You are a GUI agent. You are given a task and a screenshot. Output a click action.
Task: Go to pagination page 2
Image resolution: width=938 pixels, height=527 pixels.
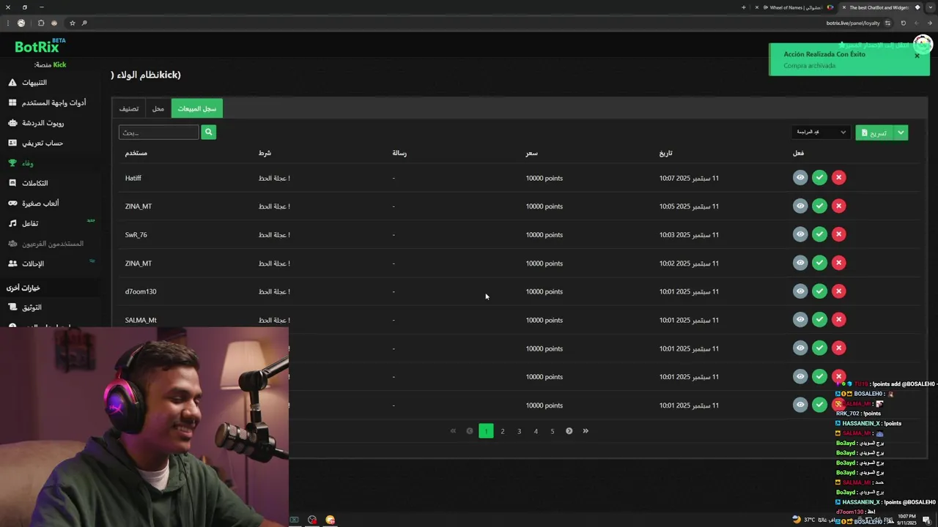[503, 431]
